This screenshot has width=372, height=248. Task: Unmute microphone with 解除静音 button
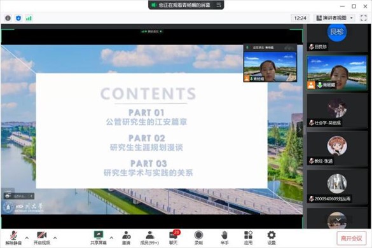click(13, 238)
